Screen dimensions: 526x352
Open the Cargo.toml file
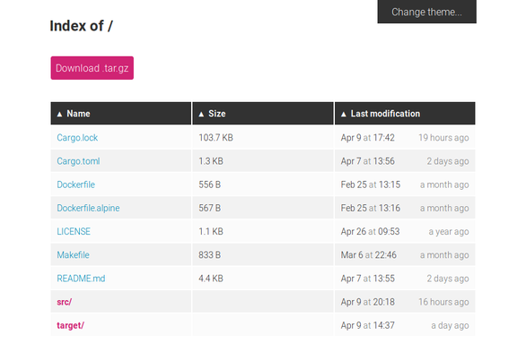(x=78, y=161)
